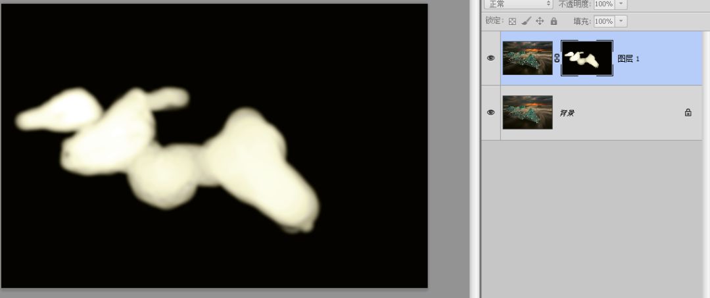Toggle lock image pixels brush icon
Screen dimensions: 710x298
tap(526, 21)
